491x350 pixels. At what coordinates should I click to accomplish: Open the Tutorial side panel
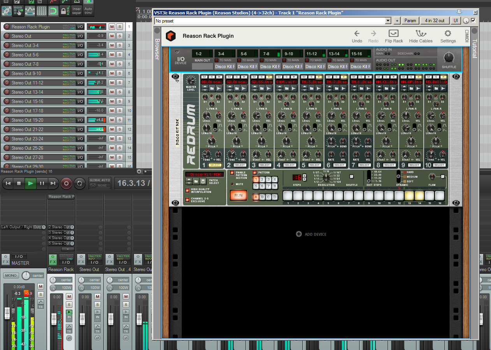coord(474,49)
